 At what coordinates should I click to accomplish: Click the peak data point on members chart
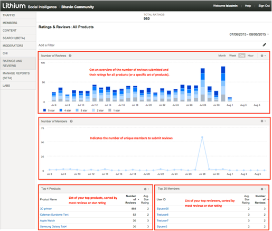click(x=202, y=137)
